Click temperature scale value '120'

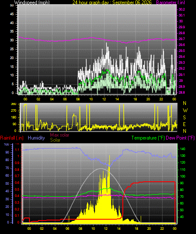coord(183,162)
